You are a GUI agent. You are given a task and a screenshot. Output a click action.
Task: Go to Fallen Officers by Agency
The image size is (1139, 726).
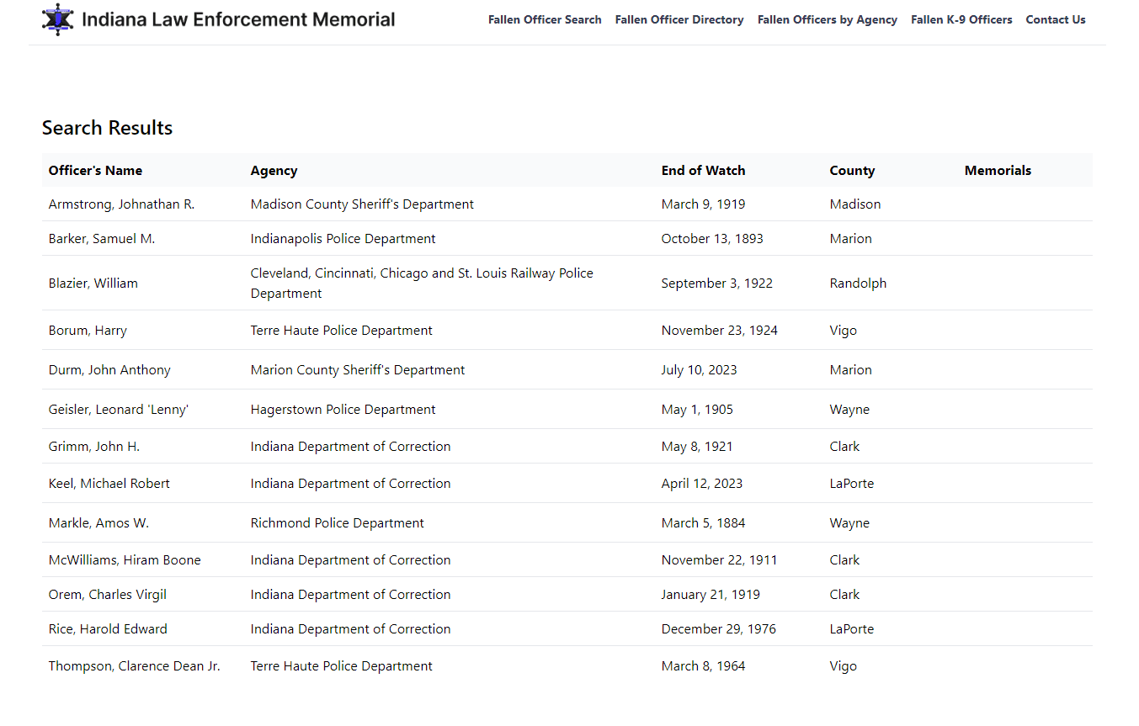(x=827, y=19)
